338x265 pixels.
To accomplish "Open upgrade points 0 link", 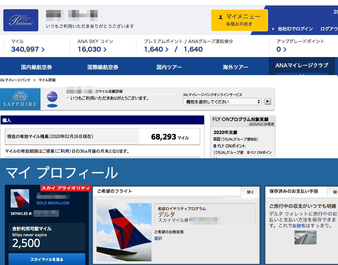I will (281, 49).
